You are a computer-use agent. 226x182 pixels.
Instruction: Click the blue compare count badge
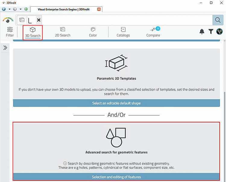click(158, 29)
